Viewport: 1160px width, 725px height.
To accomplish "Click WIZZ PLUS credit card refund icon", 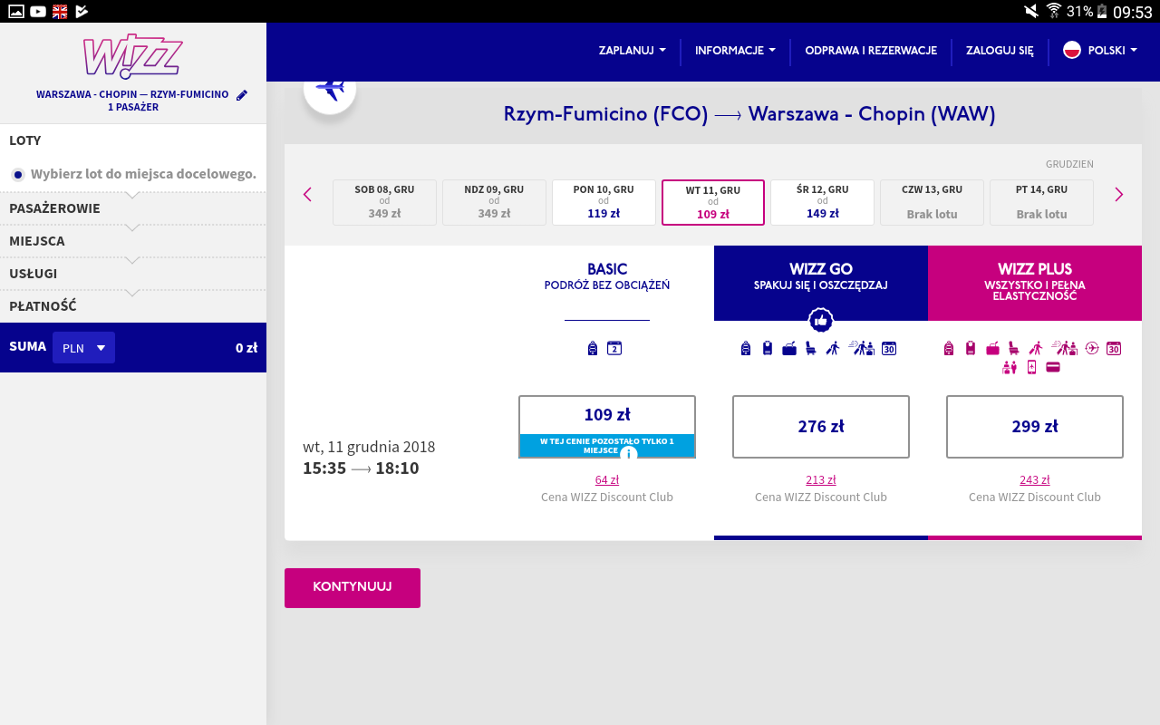I will [1053, 367].
